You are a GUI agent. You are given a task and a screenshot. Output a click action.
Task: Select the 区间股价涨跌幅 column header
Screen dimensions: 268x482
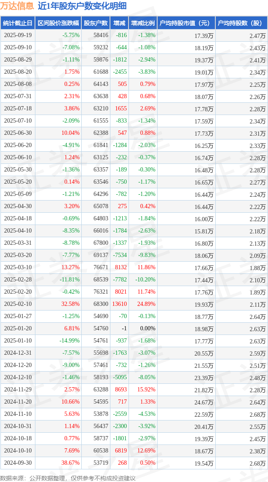58,23
